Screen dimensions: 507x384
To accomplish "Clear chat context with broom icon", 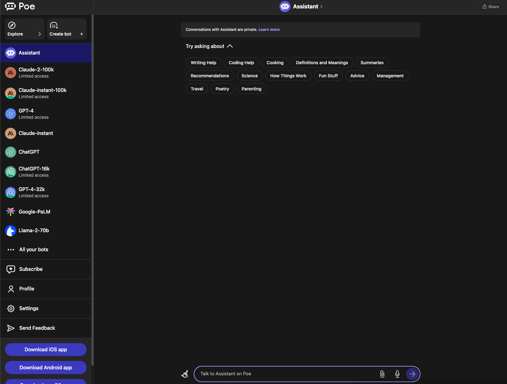I will pyautogui.click(x=185, y=374).
